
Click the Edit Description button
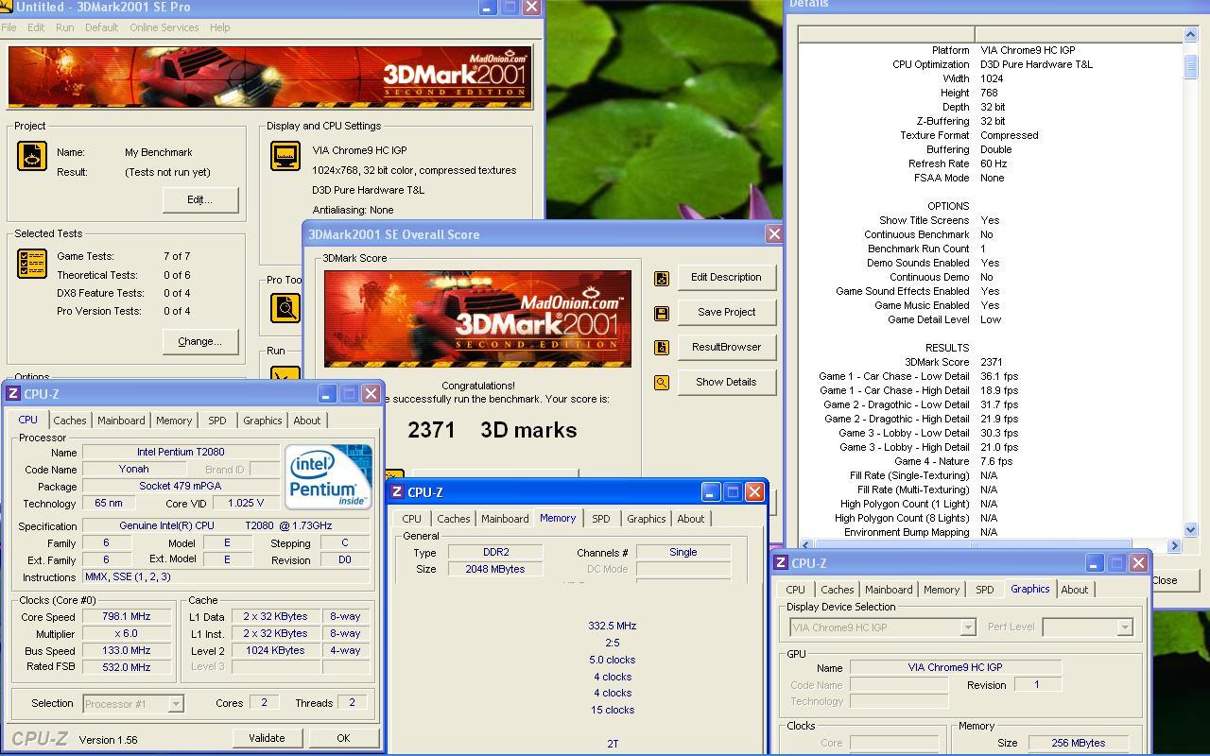726,278
